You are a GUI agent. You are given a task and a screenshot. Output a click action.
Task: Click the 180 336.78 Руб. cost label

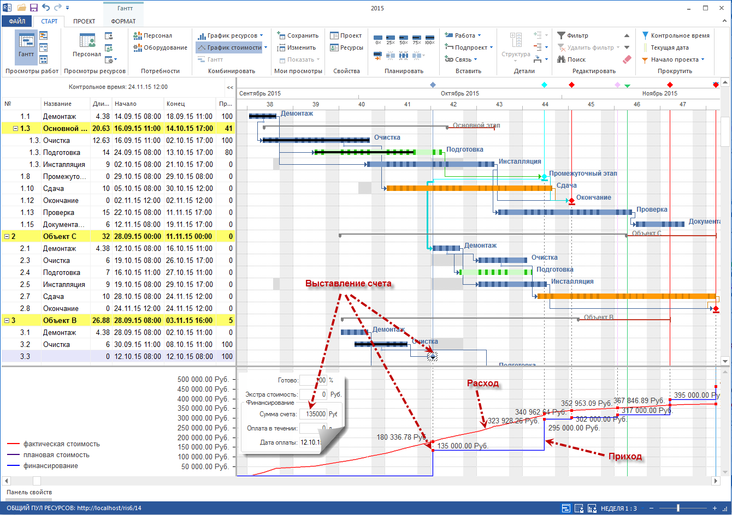click(x=402, y=437)
